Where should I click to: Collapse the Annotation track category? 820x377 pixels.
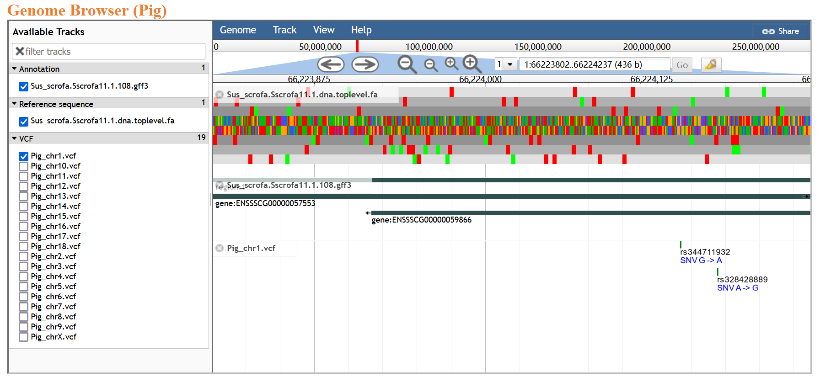click(x=109, y=69)
